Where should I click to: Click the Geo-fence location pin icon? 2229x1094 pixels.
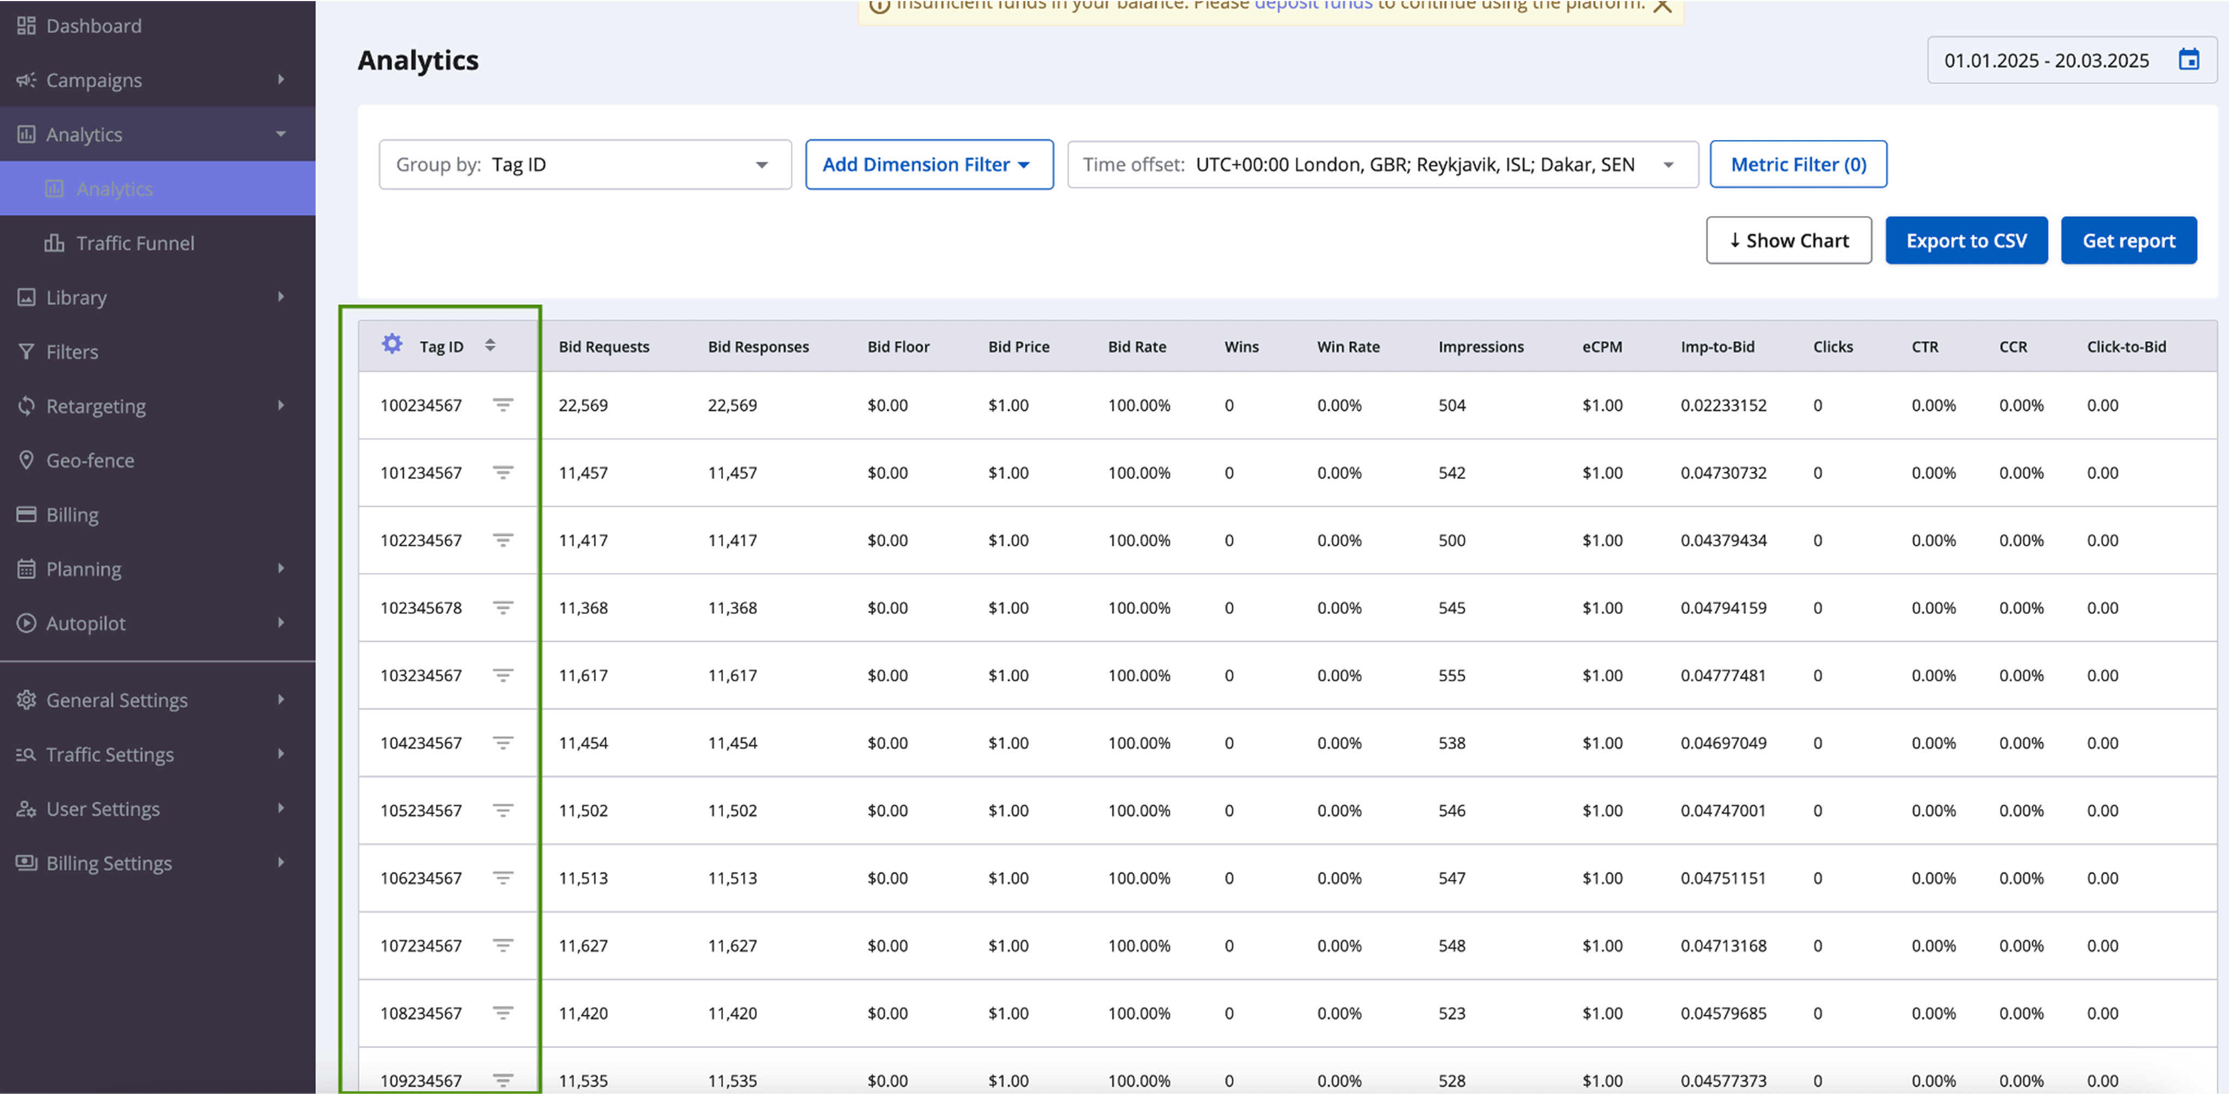click(26, 459)
